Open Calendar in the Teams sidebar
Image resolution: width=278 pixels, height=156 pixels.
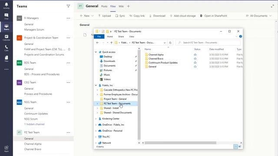tap(7, 38)
